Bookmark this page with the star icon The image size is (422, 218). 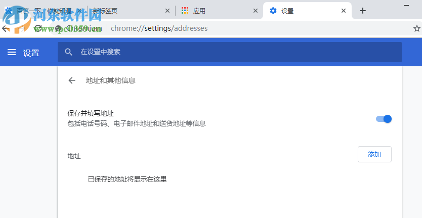click(x=416, y=28)
